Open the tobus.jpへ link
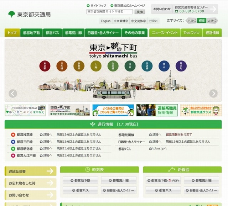This screenshot has height=206, width=228. point(158,148)
